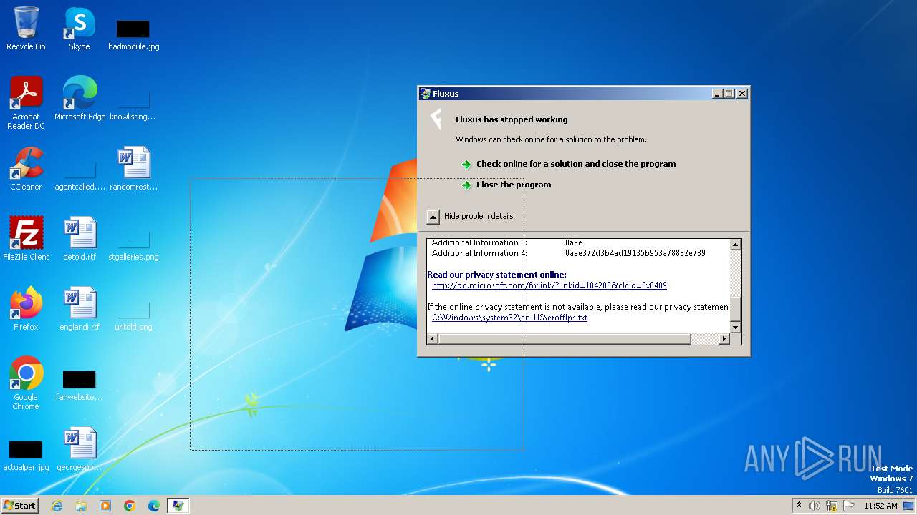Click the horizontal scrollbar left arrow
This screenshot has width=917, height=515.
coord(433,339)
